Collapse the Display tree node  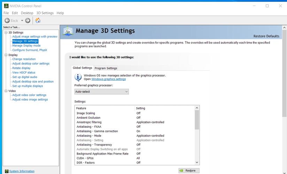coord(6,55)
